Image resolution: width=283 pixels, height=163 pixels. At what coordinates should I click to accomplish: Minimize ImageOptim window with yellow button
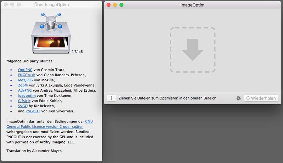pyautogui.click(x=115, y=5)
